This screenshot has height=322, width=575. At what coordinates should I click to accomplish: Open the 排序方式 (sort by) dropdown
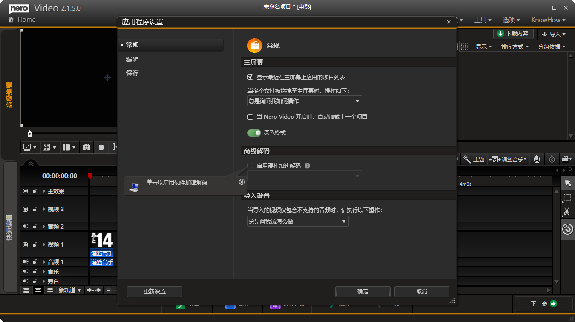(515, 46)
